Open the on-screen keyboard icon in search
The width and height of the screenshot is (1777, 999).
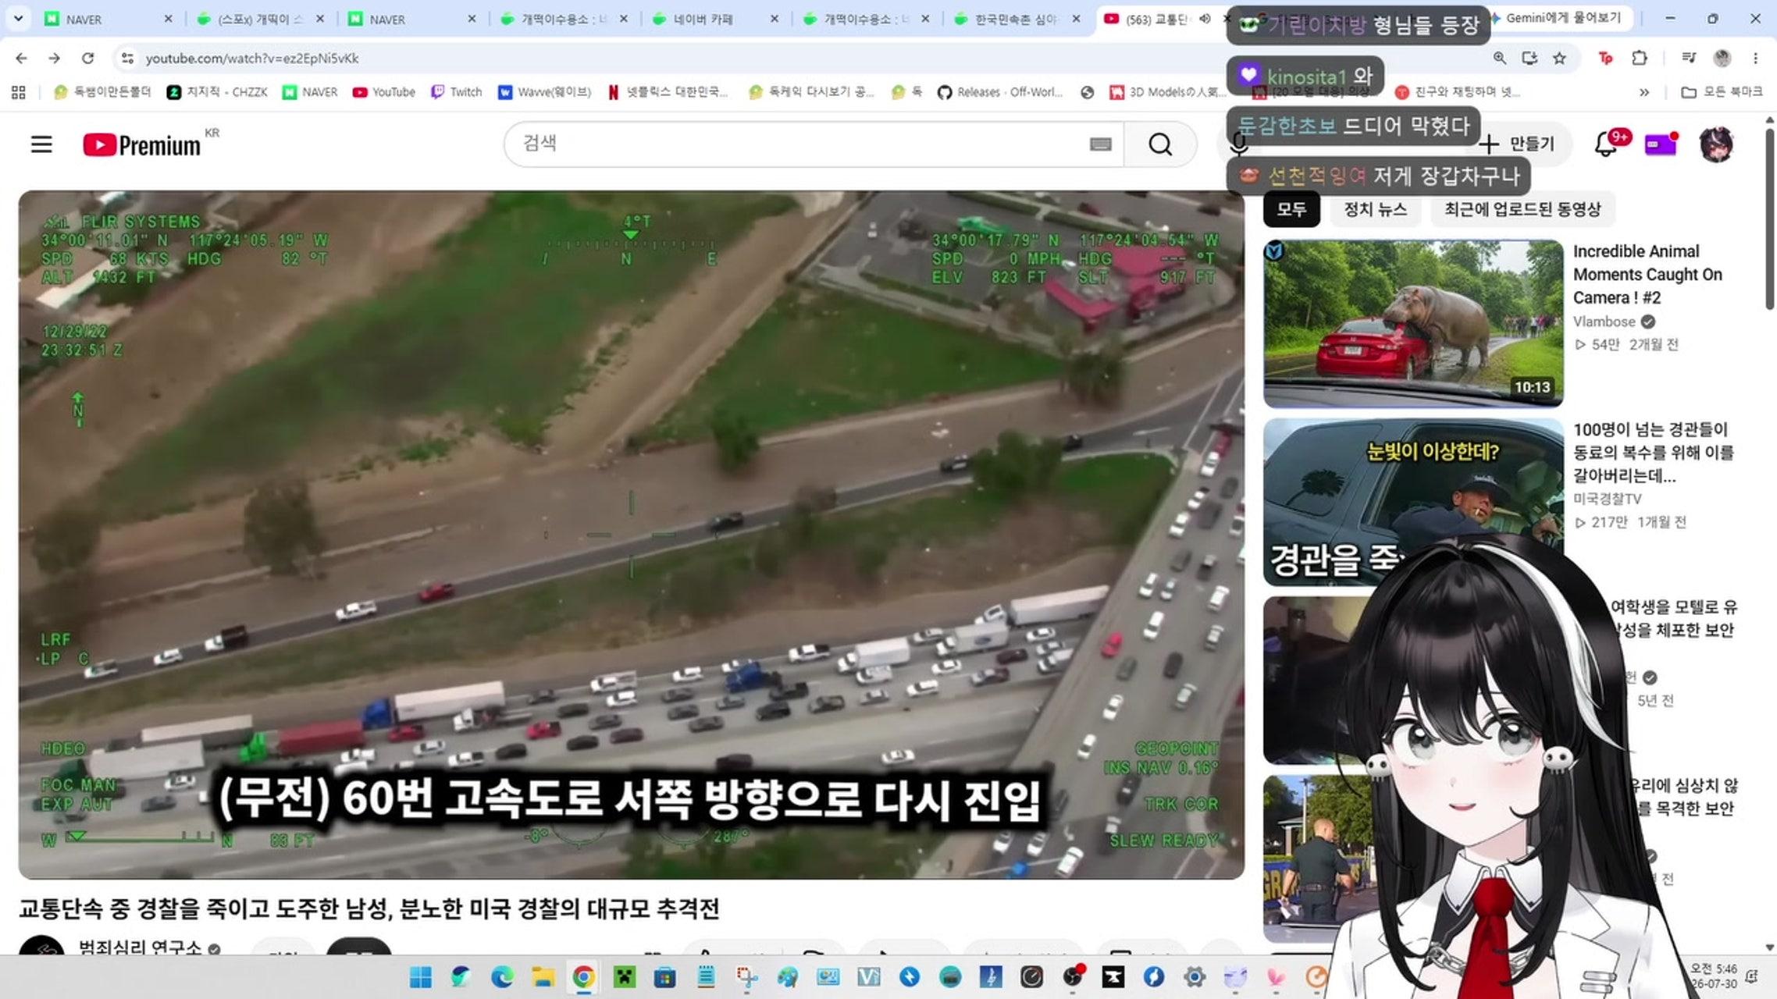(1100, 144)
